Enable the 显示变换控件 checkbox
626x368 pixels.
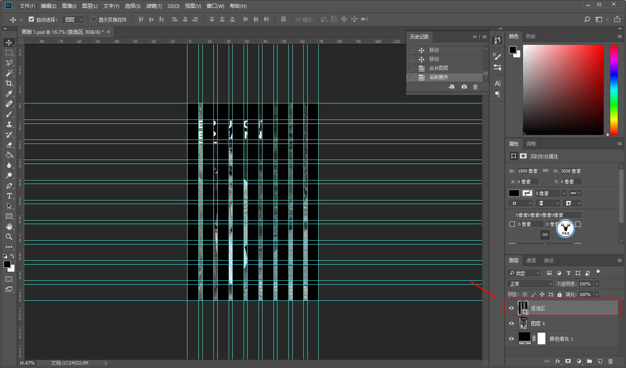click(94, 19)
